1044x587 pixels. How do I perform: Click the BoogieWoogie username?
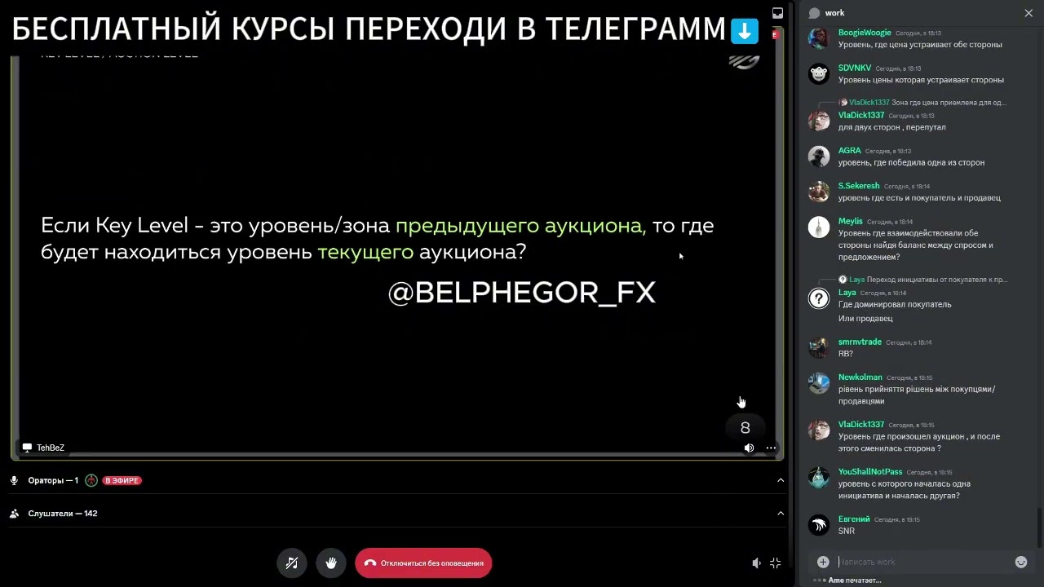pyautogui.click(x=865, y=33)
